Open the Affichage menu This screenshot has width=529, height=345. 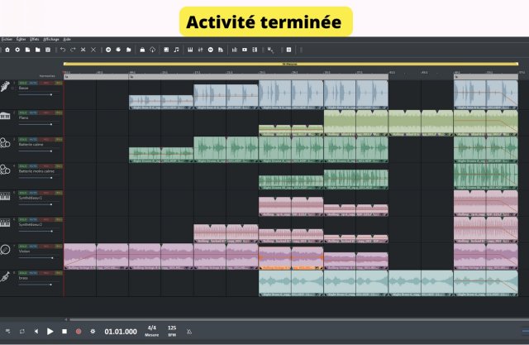pos(51,39)
